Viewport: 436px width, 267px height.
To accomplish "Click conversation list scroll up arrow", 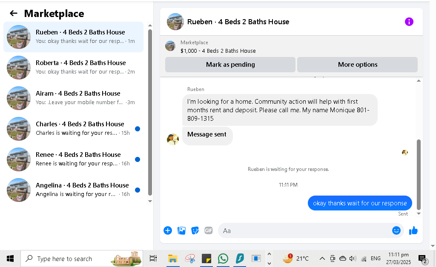I will coord(150,26).
